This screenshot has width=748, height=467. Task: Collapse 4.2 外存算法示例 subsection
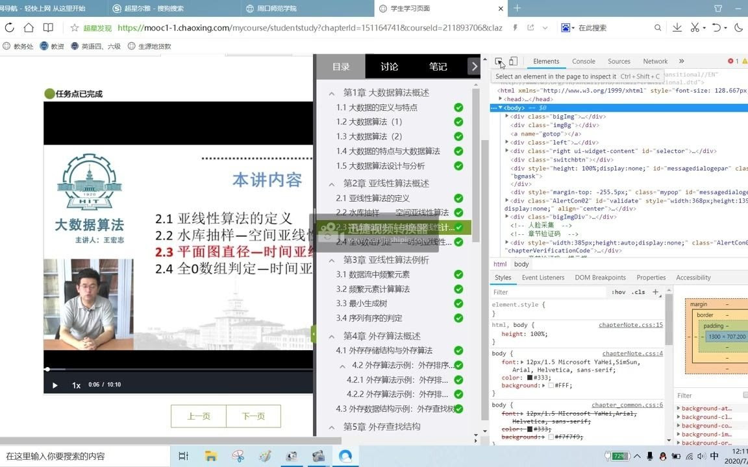pyautogui.click(x=343, y=366)
